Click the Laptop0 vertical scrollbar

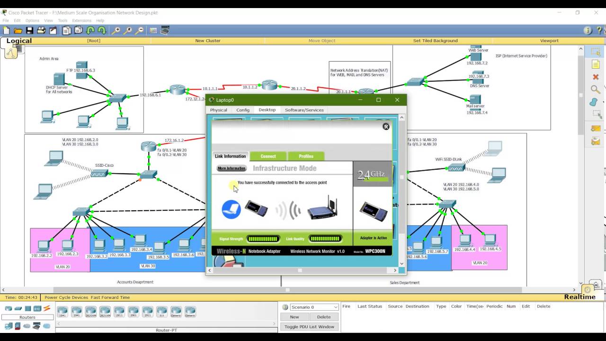tap(402, 190)
